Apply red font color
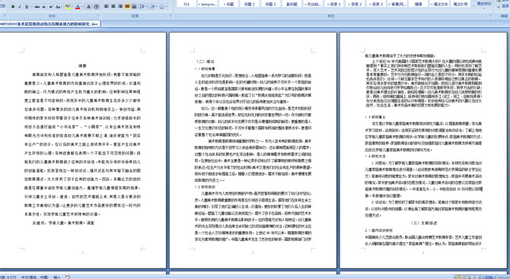Screen dimensions: 510x279 coord(78,7)
